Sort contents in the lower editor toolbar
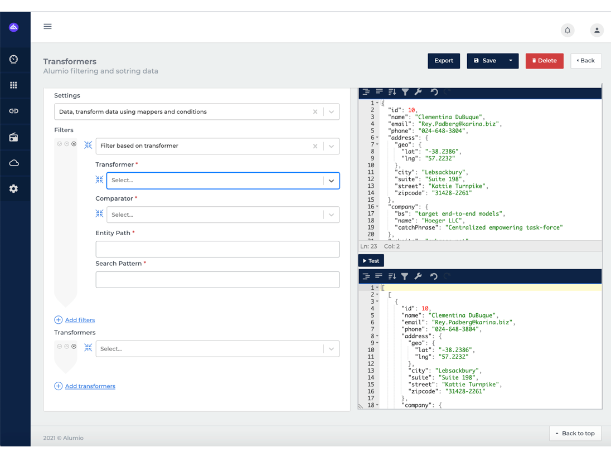611x457 pixels. (x=392, y=276)
